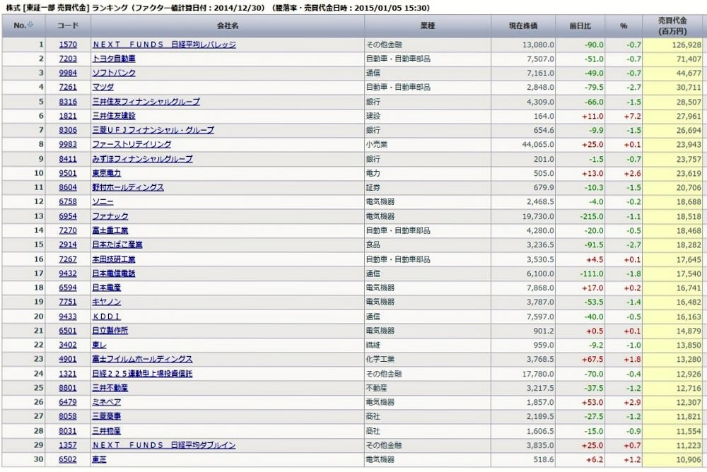Open ファナック company link

110,216
